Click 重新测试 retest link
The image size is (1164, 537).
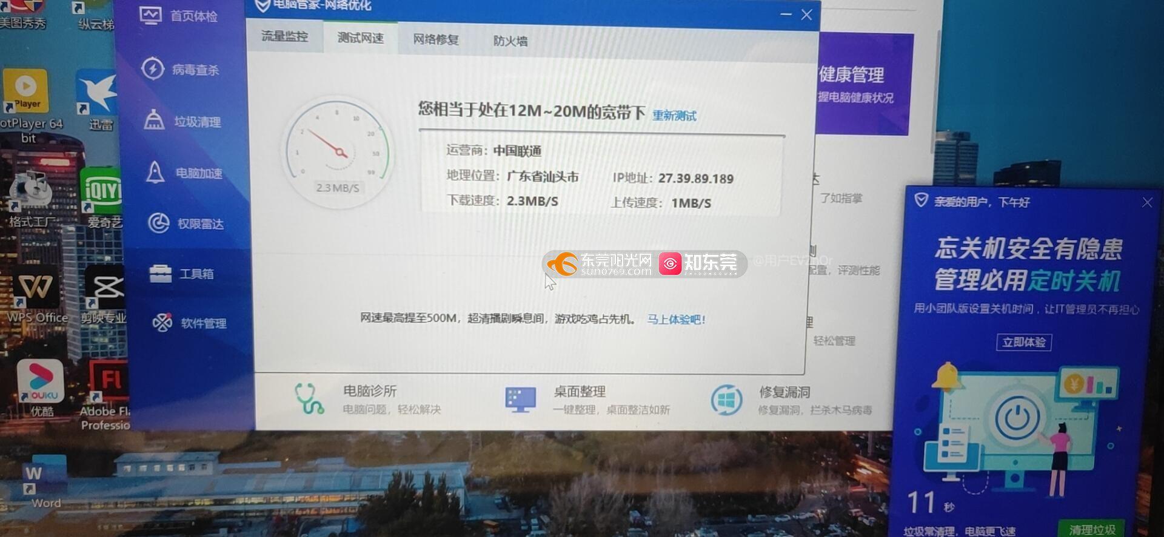674,116
